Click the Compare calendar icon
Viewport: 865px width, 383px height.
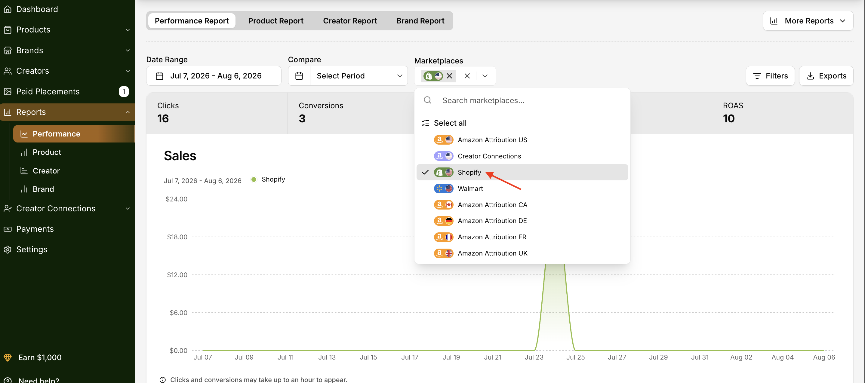click(299, 76)
